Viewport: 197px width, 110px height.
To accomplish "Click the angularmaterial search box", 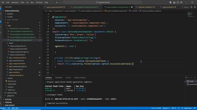I will tap(103, 2).
